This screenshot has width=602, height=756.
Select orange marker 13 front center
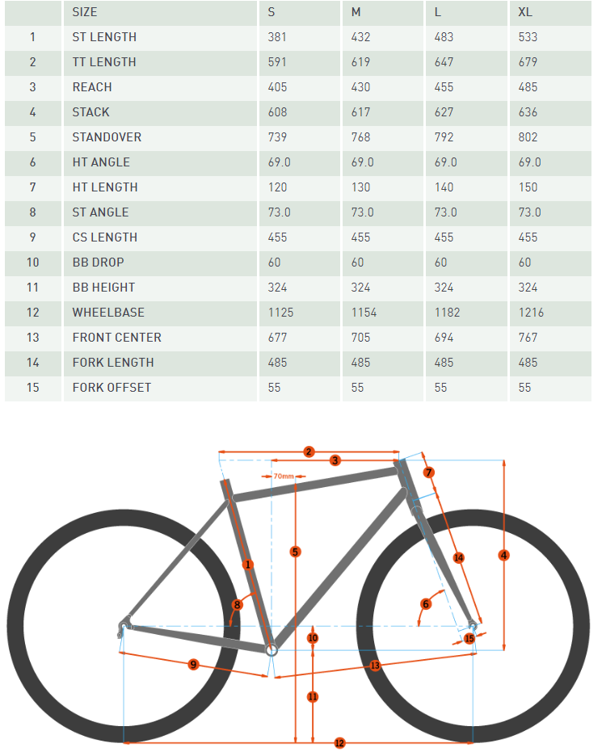click(x=375, y=666)
